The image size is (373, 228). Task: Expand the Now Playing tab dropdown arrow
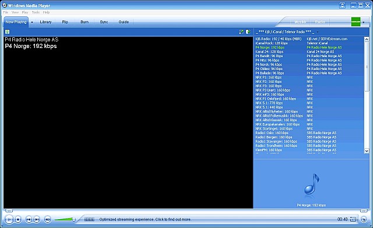coord(32,22)
